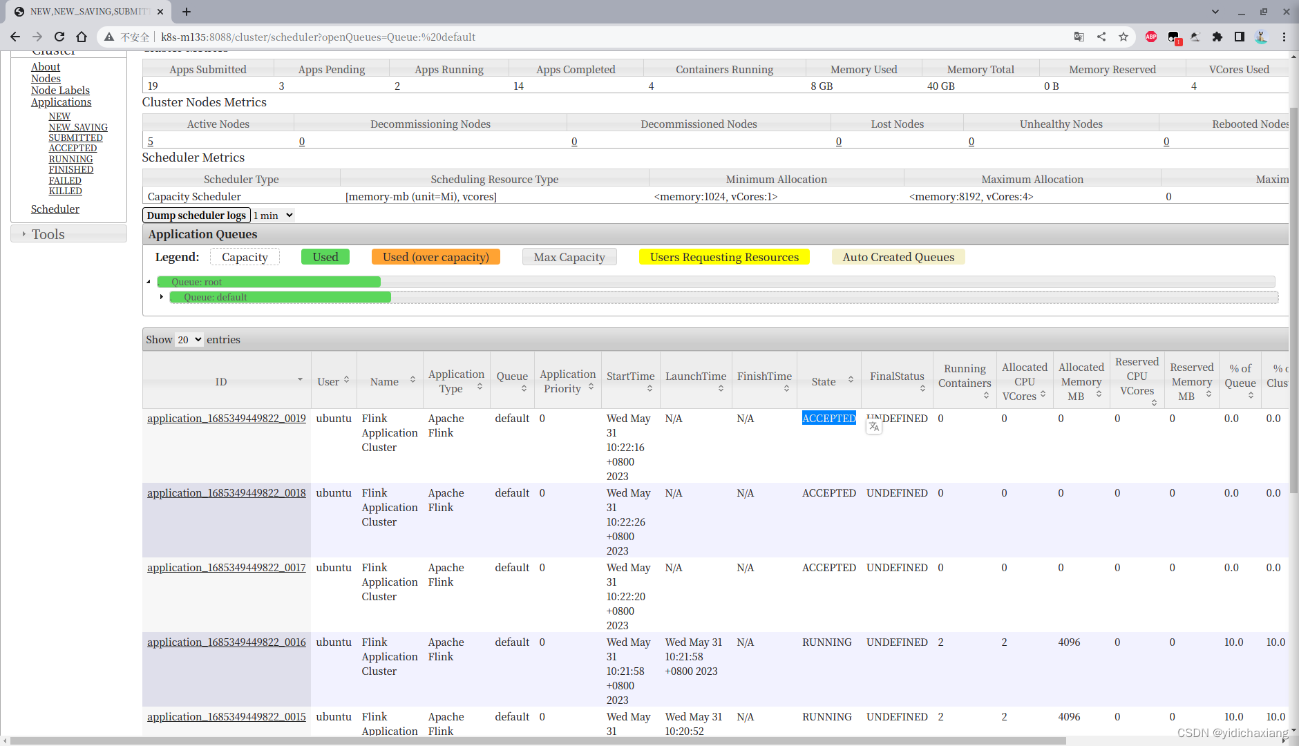Open application_1685349449822_0018 details
The image size is (1299, 746).
coord(227,493)
